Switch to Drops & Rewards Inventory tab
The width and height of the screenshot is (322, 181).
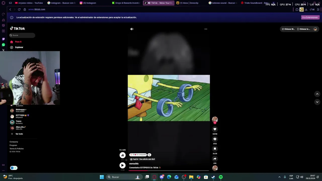pyautogui.click(x=126, y=3)
